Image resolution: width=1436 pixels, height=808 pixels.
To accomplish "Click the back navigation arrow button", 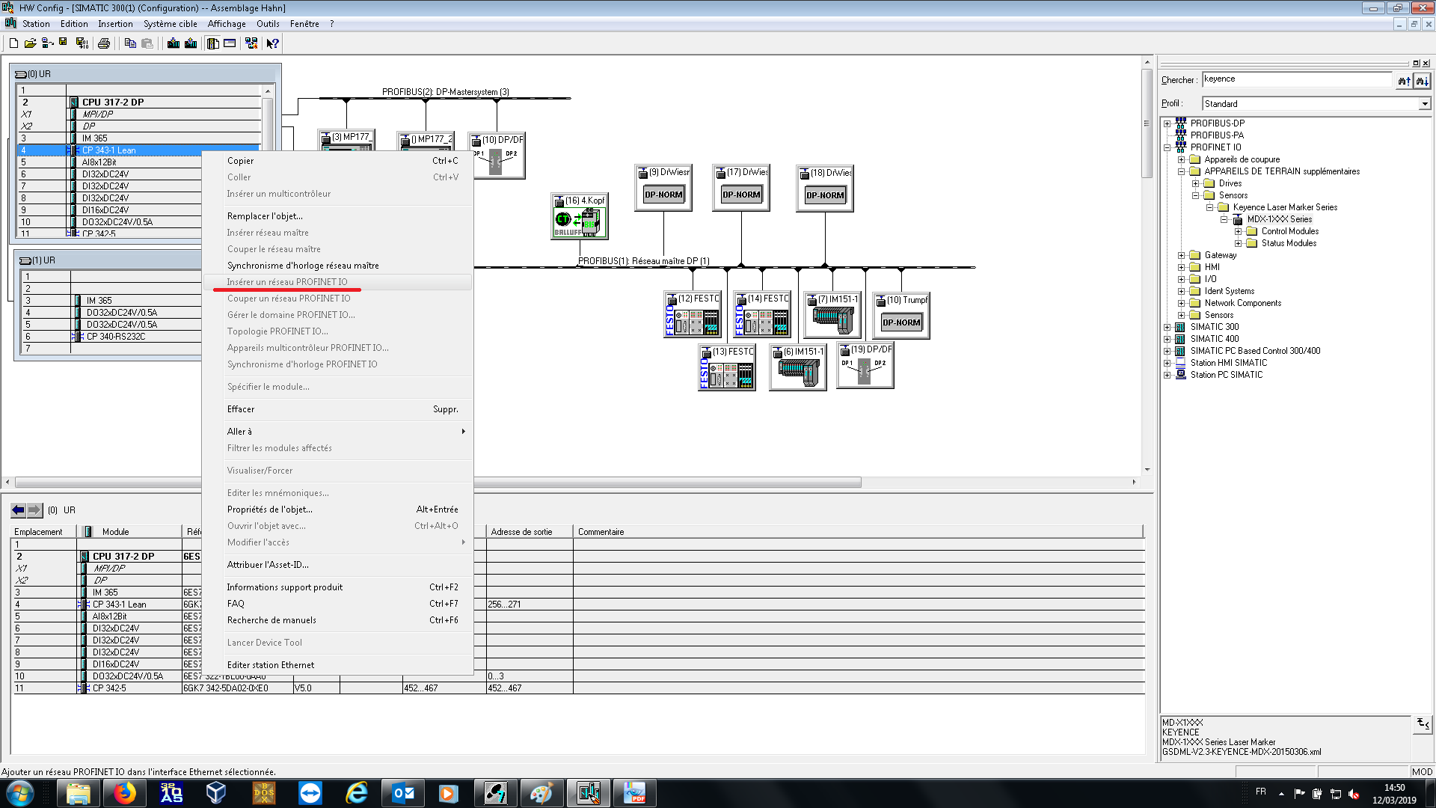I will [x=18, y=510].
